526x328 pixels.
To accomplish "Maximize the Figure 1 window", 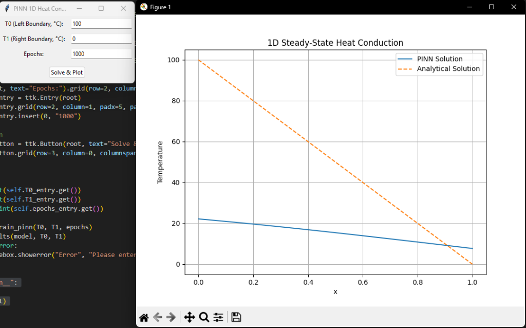I will (492, 7).
